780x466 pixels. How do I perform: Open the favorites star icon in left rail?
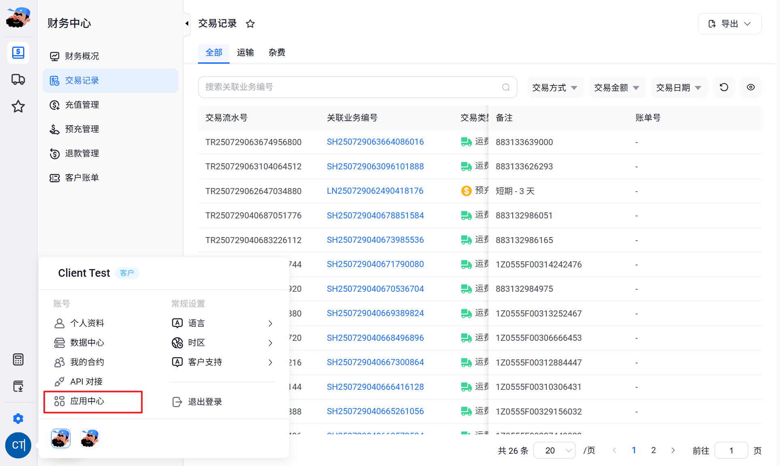click(18, 107)
